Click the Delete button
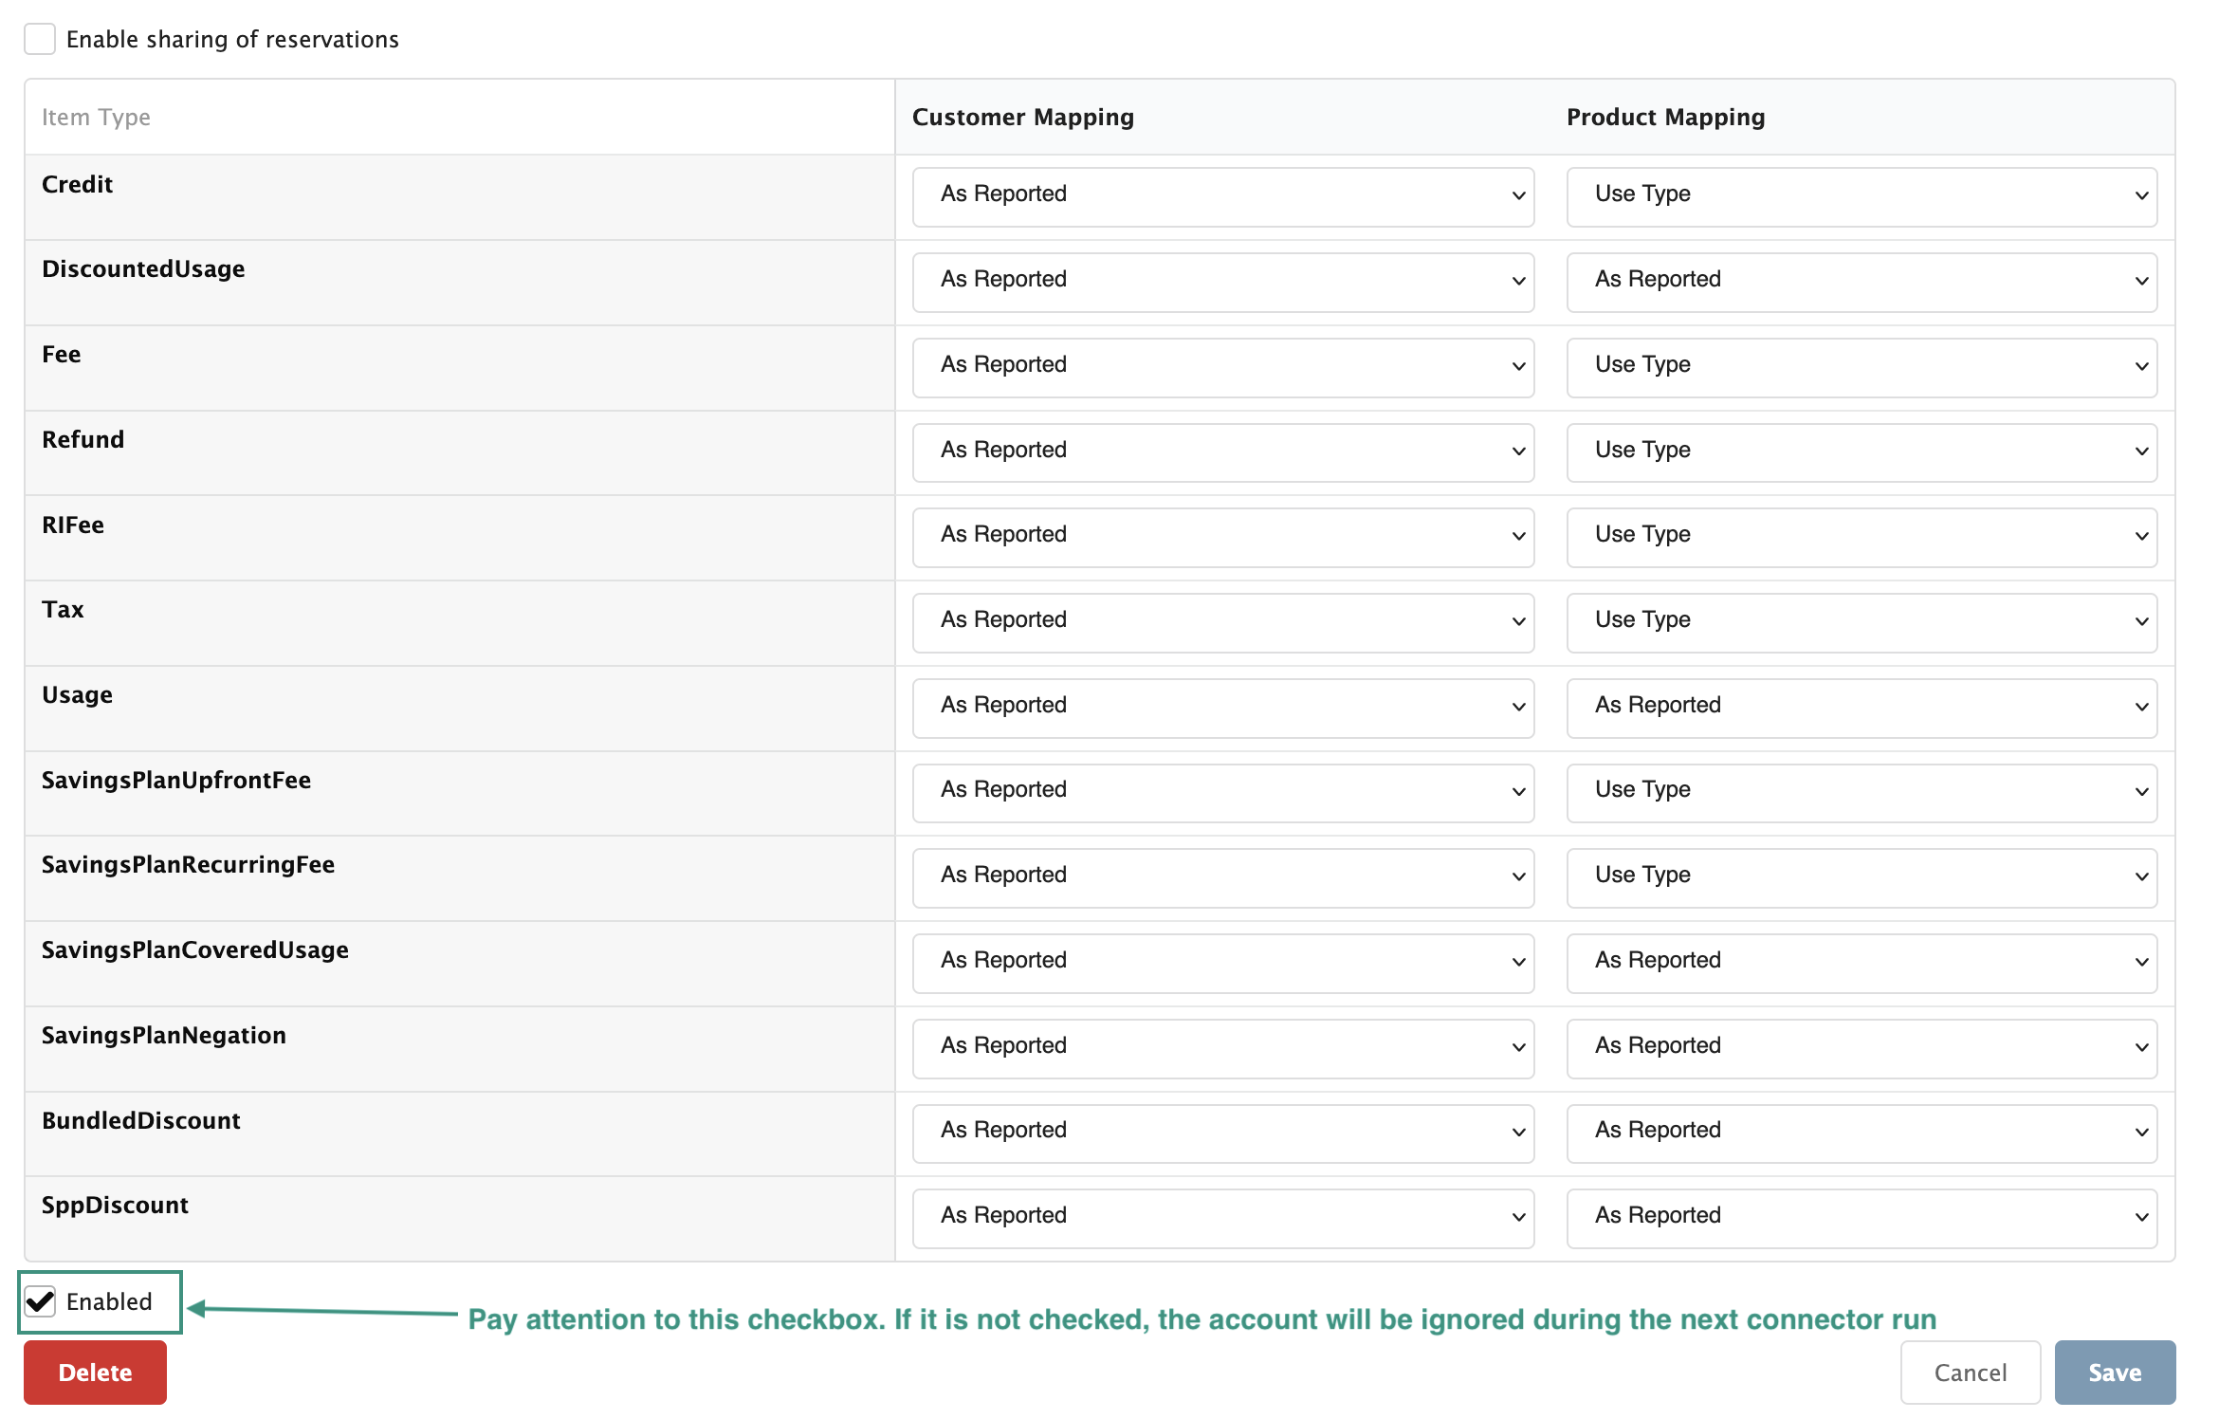 (95, 1372)
